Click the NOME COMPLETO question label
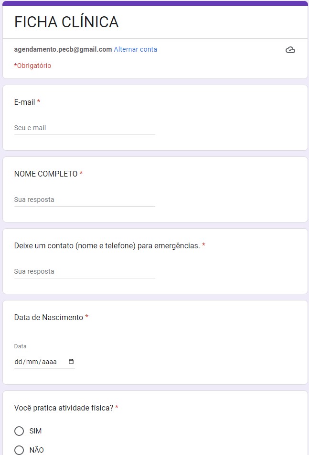Image resolution: width=309 pixels, height=455 pixels. [46, 174]
